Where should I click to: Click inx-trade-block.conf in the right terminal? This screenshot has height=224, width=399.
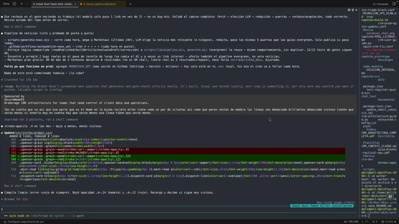coord(378,10)
